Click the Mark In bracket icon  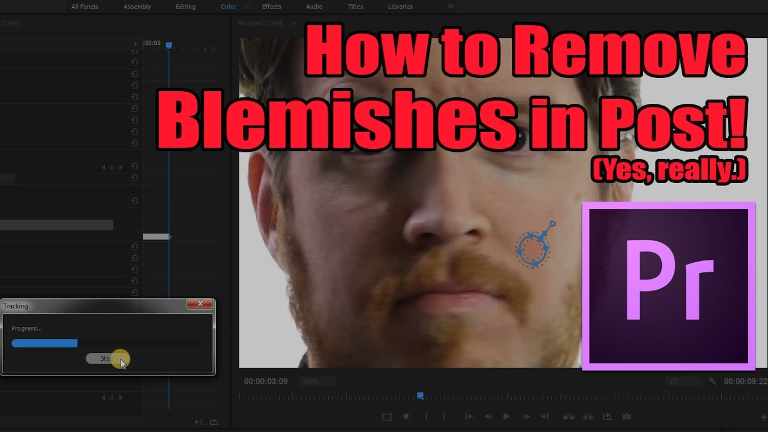[x=425, y=416]
